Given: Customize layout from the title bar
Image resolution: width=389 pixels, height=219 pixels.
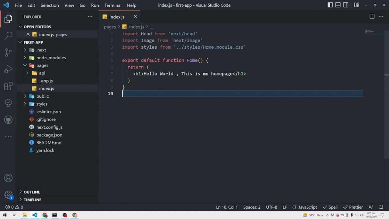Looking at the screenshot, I should [357, 5].
